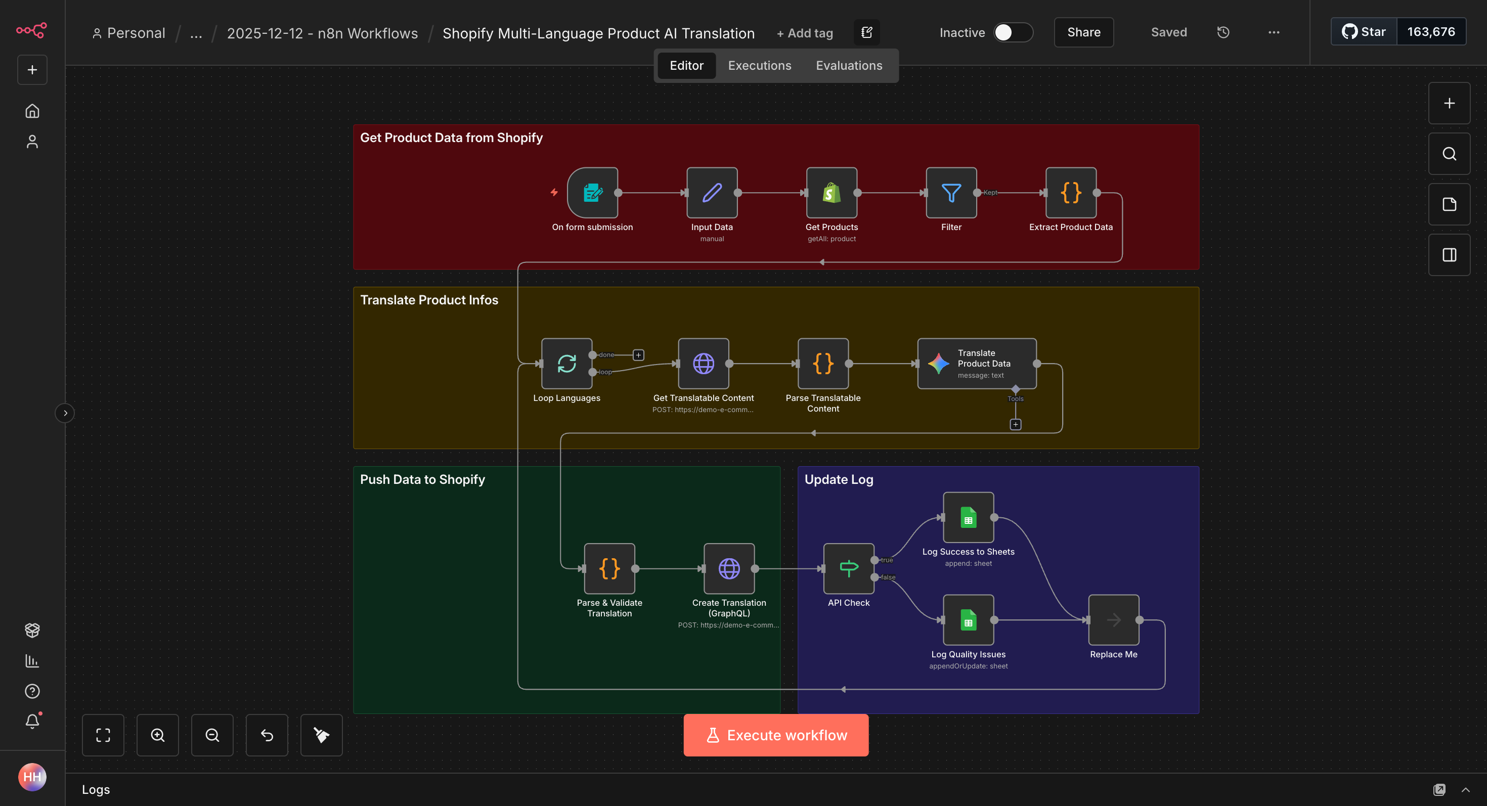Open notifications bell in sidebar
Screen dimensions: 1487x806
coord(32,721)
